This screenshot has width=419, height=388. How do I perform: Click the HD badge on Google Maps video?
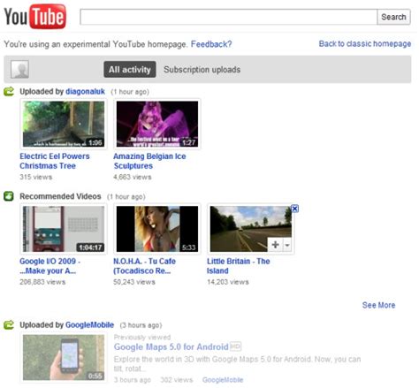pos(235,346)
